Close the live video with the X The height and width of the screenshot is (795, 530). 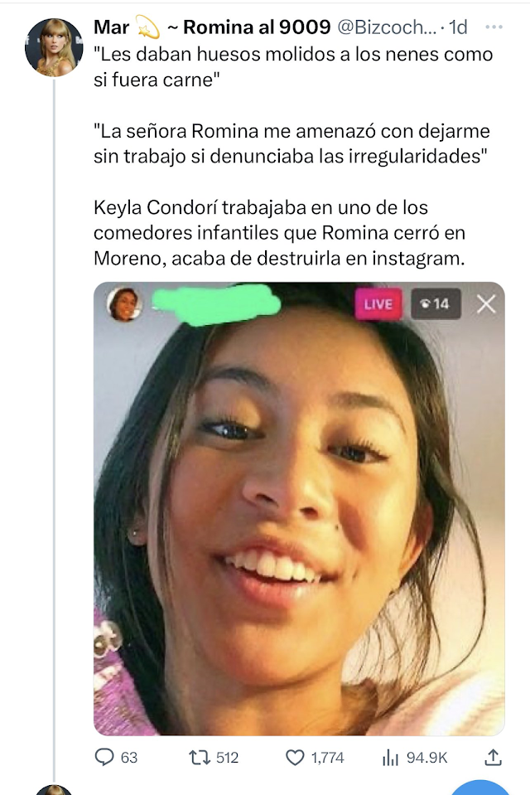click(x=486, y=304)
